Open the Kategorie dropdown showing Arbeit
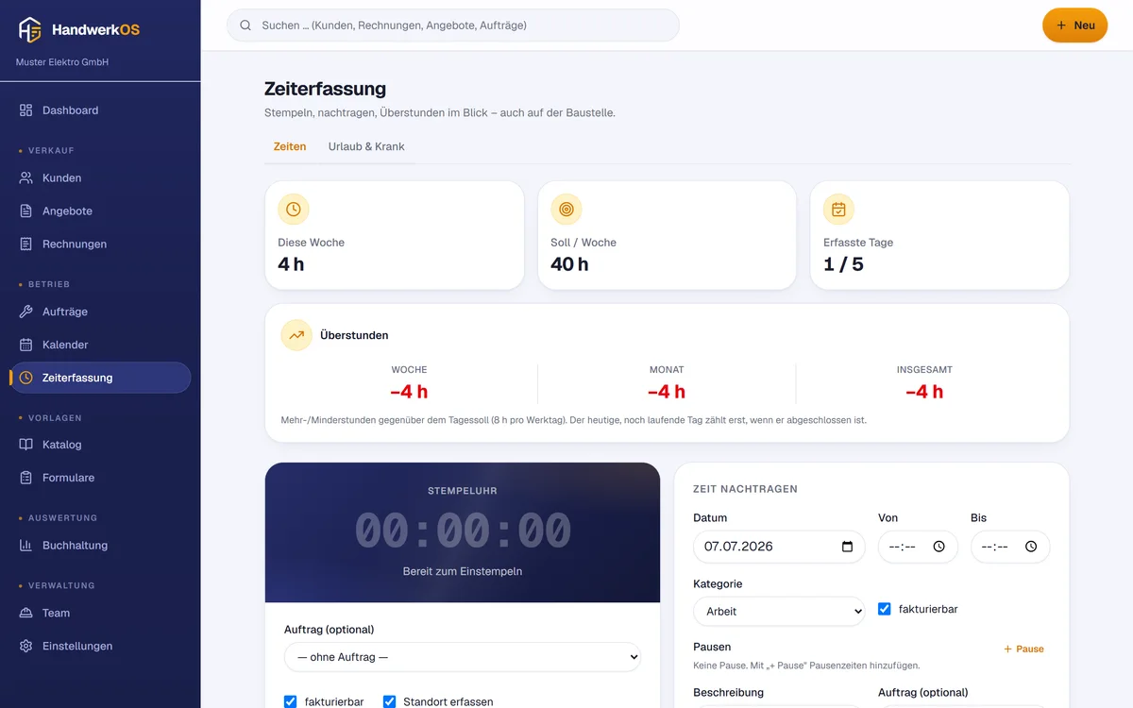Screen dimensions: 1133x708 pos(779,611)
